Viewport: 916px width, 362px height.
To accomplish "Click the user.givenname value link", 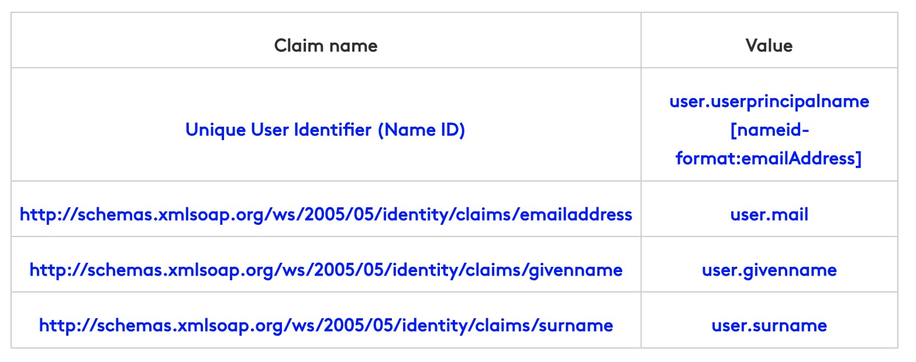I will coord(769,270).
